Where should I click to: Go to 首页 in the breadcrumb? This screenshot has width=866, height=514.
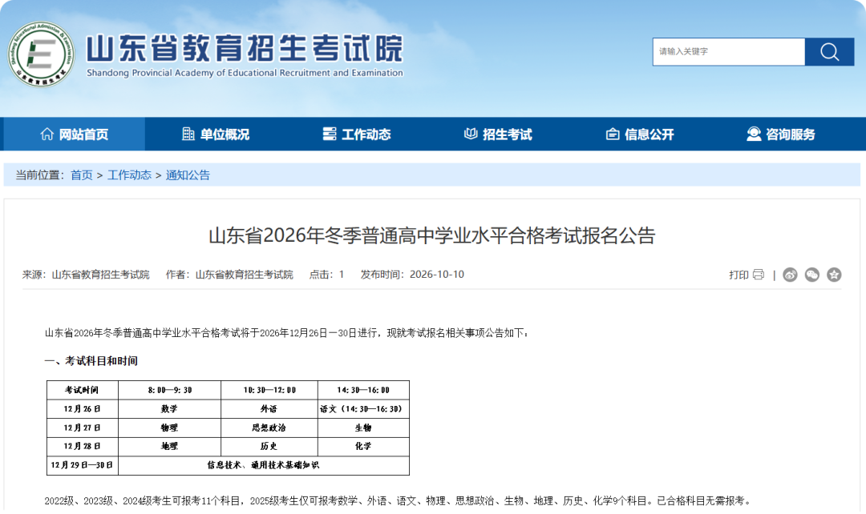pyautogui.click(x=82, y=175)
